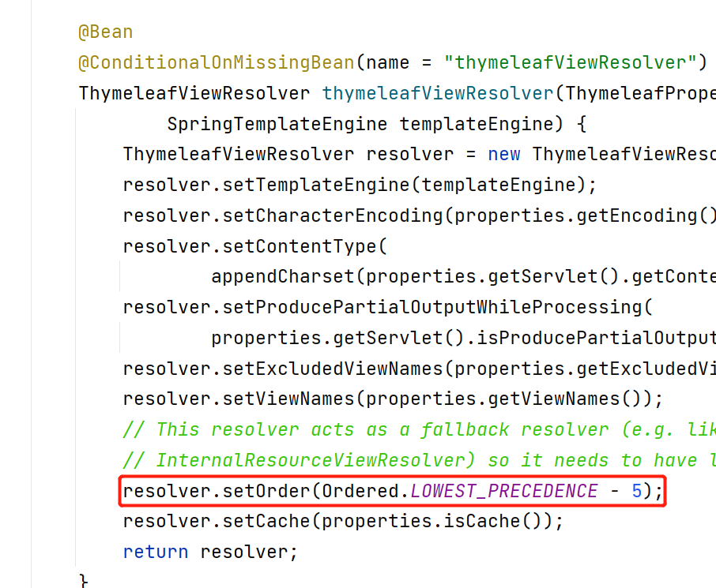Screen dimensions: 716x588
Task: Click the number 5 in setOrder
Action: click(x=637, y=491)
